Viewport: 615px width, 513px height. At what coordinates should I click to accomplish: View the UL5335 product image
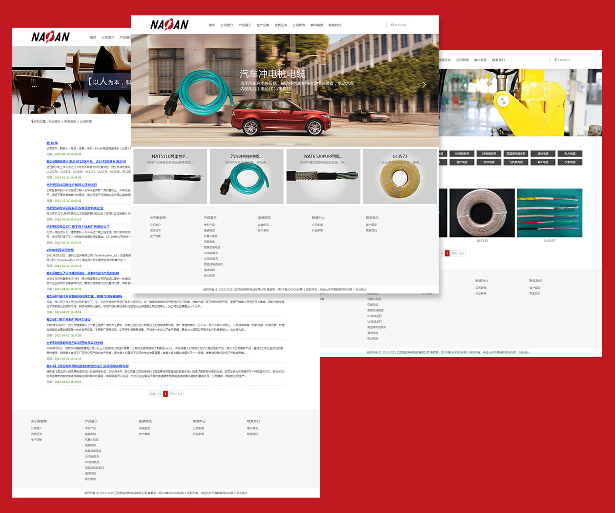click(x=482, y=212)
